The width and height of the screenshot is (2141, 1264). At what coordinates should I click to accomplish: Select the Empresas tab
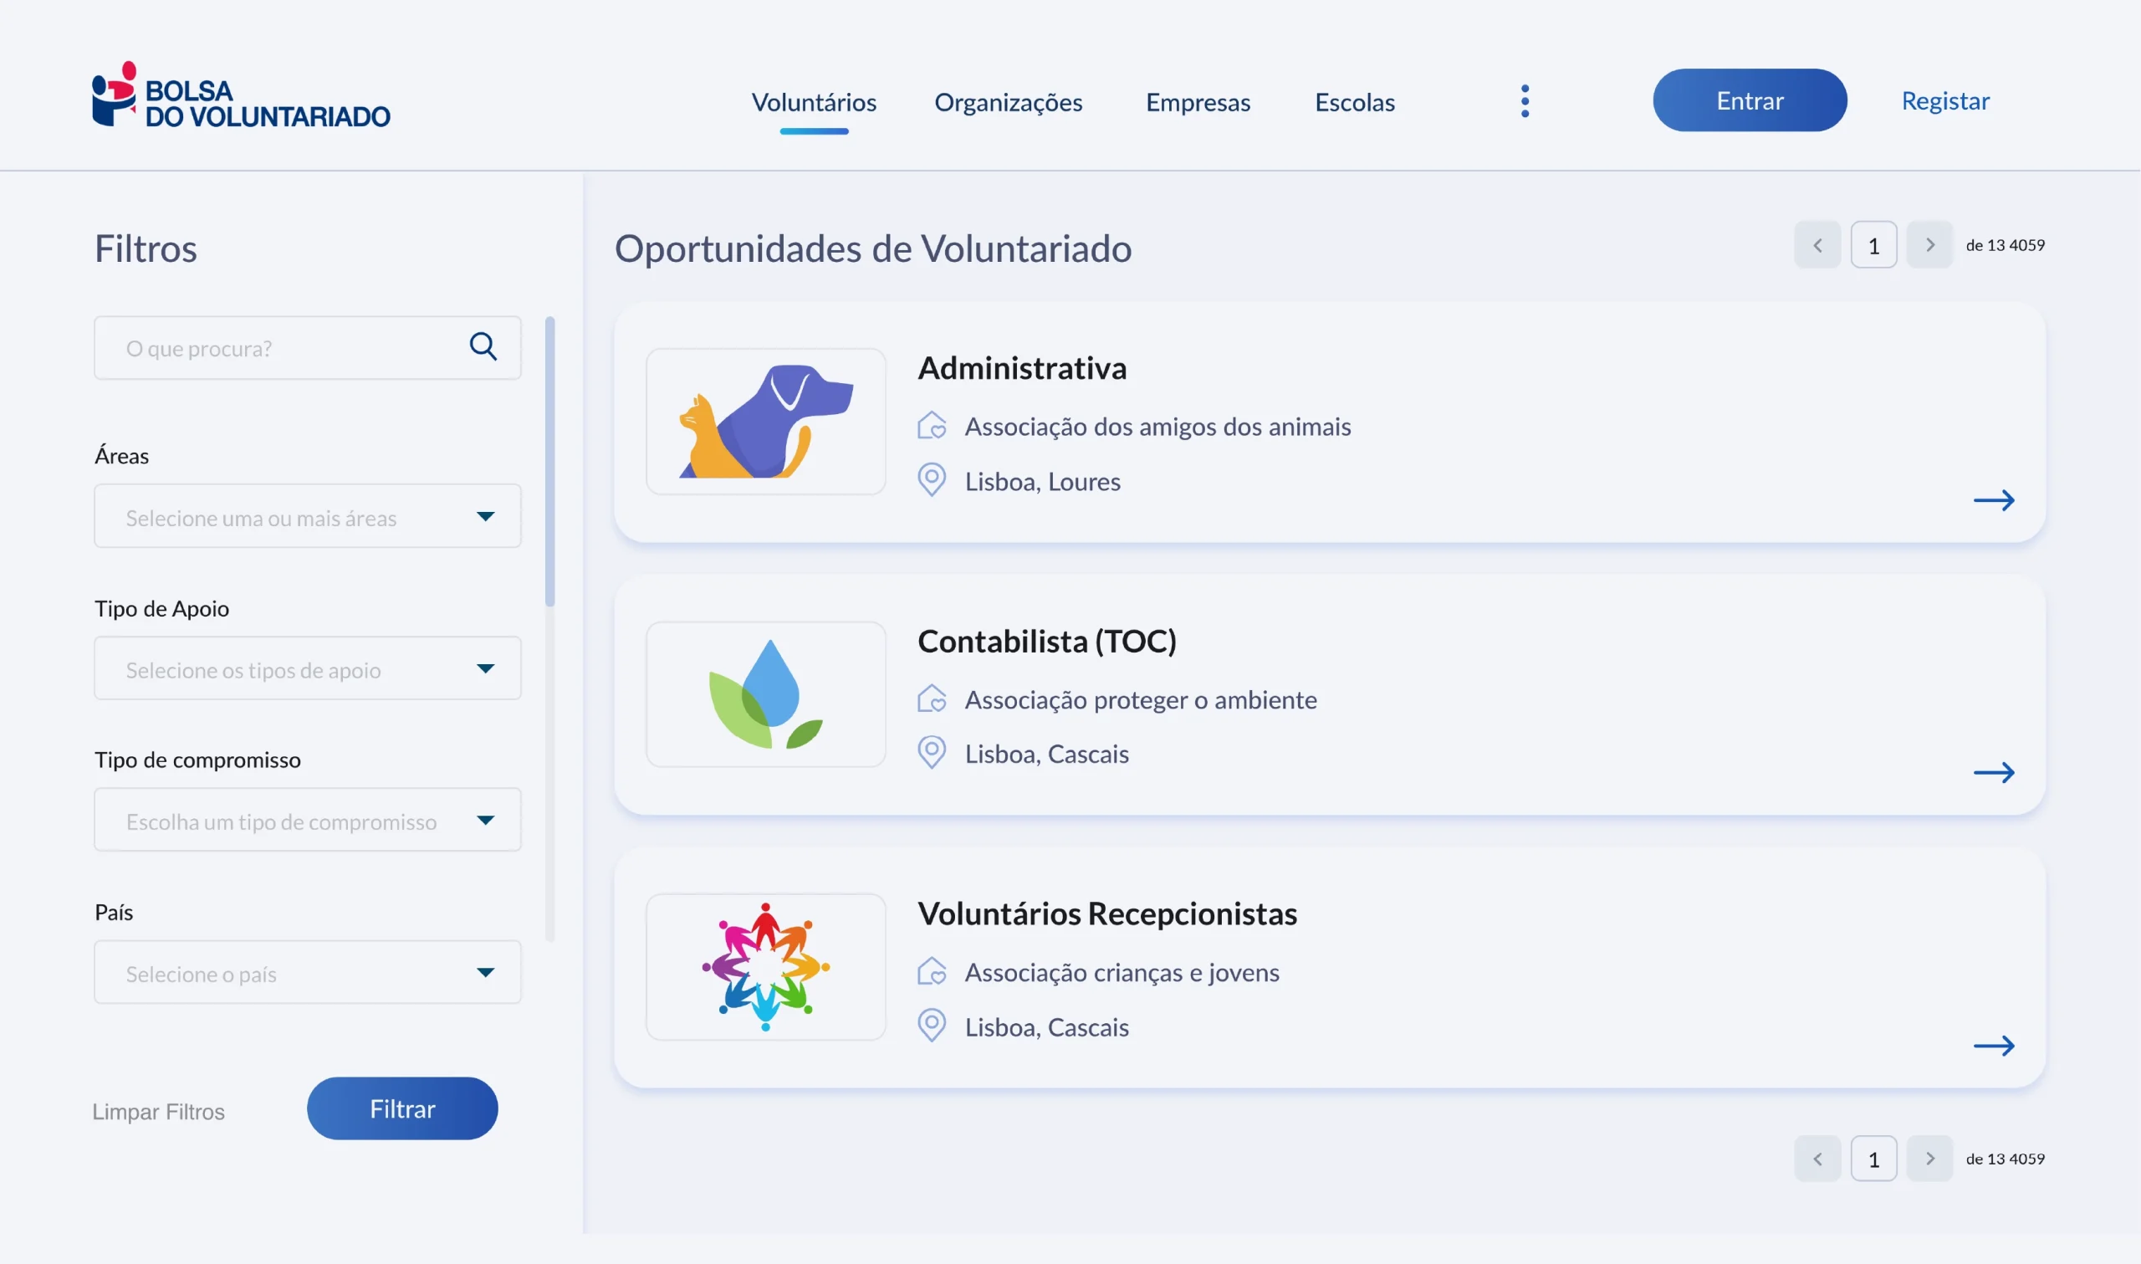point(1198,102)
